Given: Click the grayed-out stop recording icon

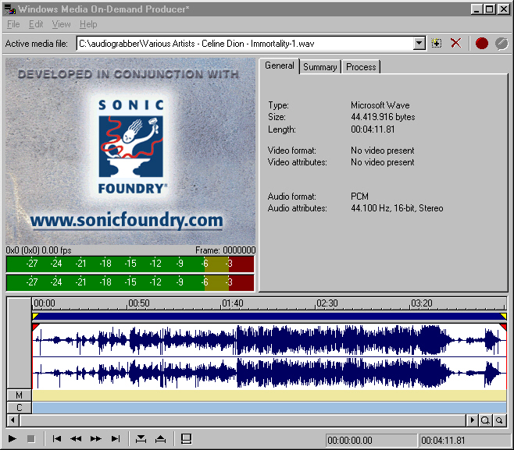Looking at the screenshot, I should coord(502,43).
